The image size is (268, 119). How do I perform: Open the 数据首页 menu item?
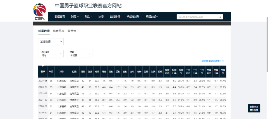(x=60, y=17)
